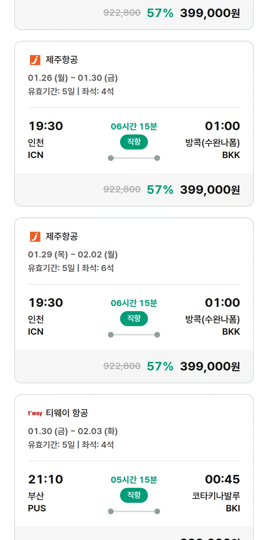
Task: Click the 코타키나발루 destination label
Action: tap(216, 496)
